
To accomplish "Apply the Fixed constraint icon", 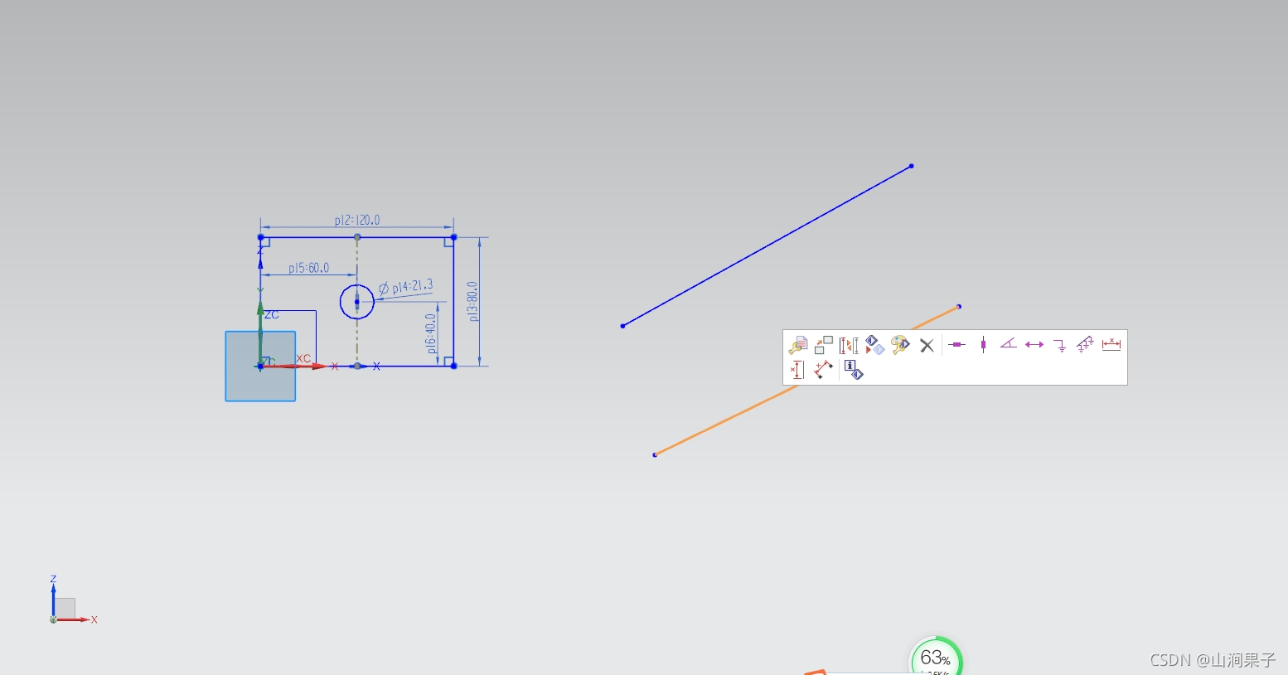I will coord(1060,345).
